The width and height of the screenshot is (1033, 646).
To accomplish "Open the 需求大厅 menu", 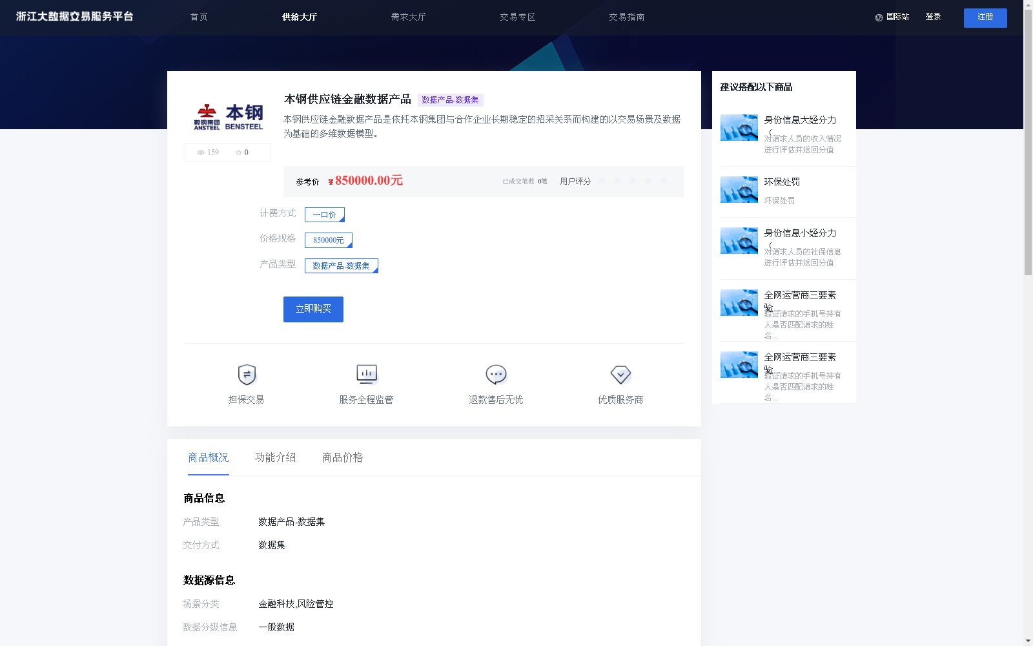I will pyautogui.click(x=408, y=17).
